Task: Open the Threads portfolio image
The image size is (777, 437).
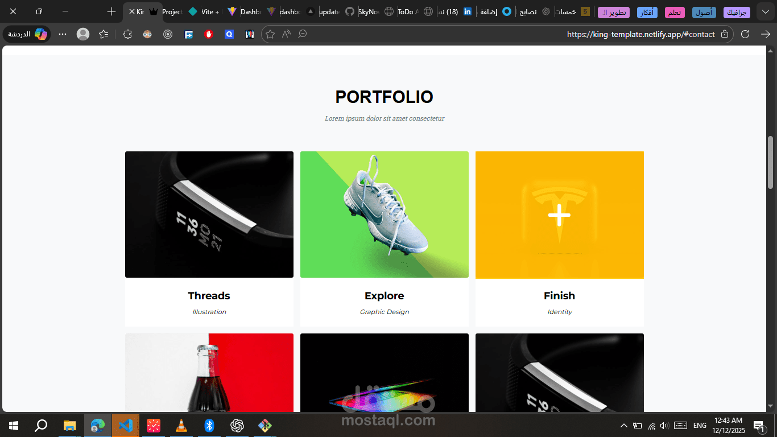Action: coord(209,215)
